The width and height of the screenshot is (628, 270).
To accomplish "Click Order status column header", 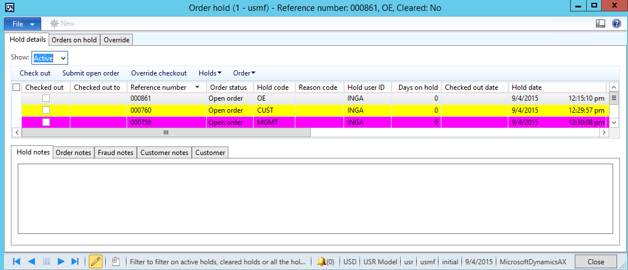I will pyautogui.click(x=230, y=87).
